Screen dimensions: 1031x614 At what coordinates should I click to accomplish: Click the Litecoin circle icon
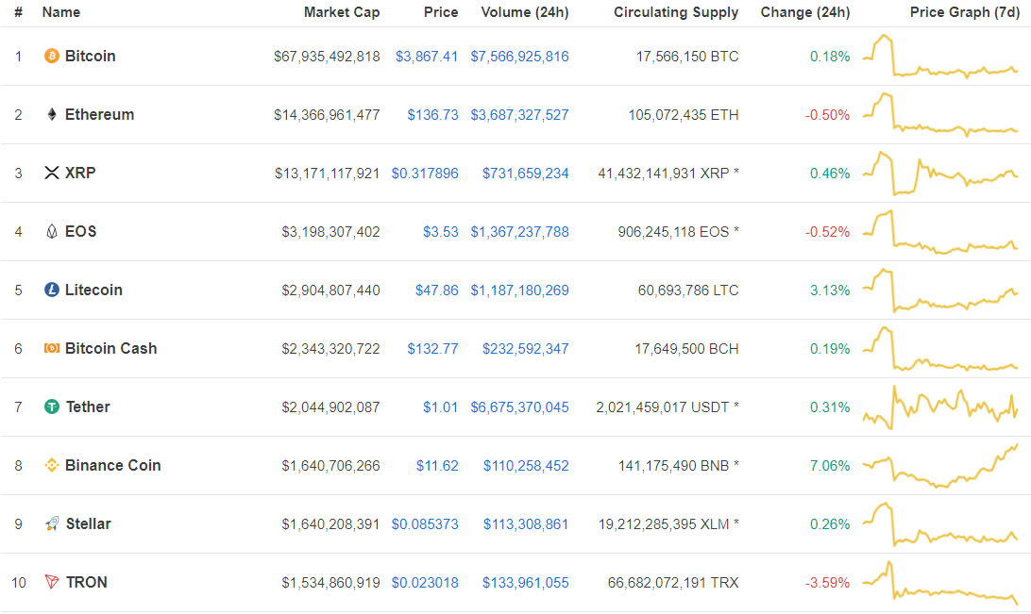coord(50,290)
